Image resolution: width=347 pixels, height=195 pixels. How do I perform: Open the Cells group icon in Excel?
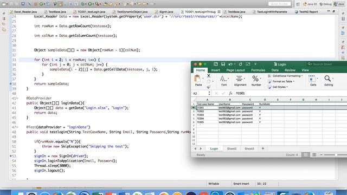coord(312,79)
